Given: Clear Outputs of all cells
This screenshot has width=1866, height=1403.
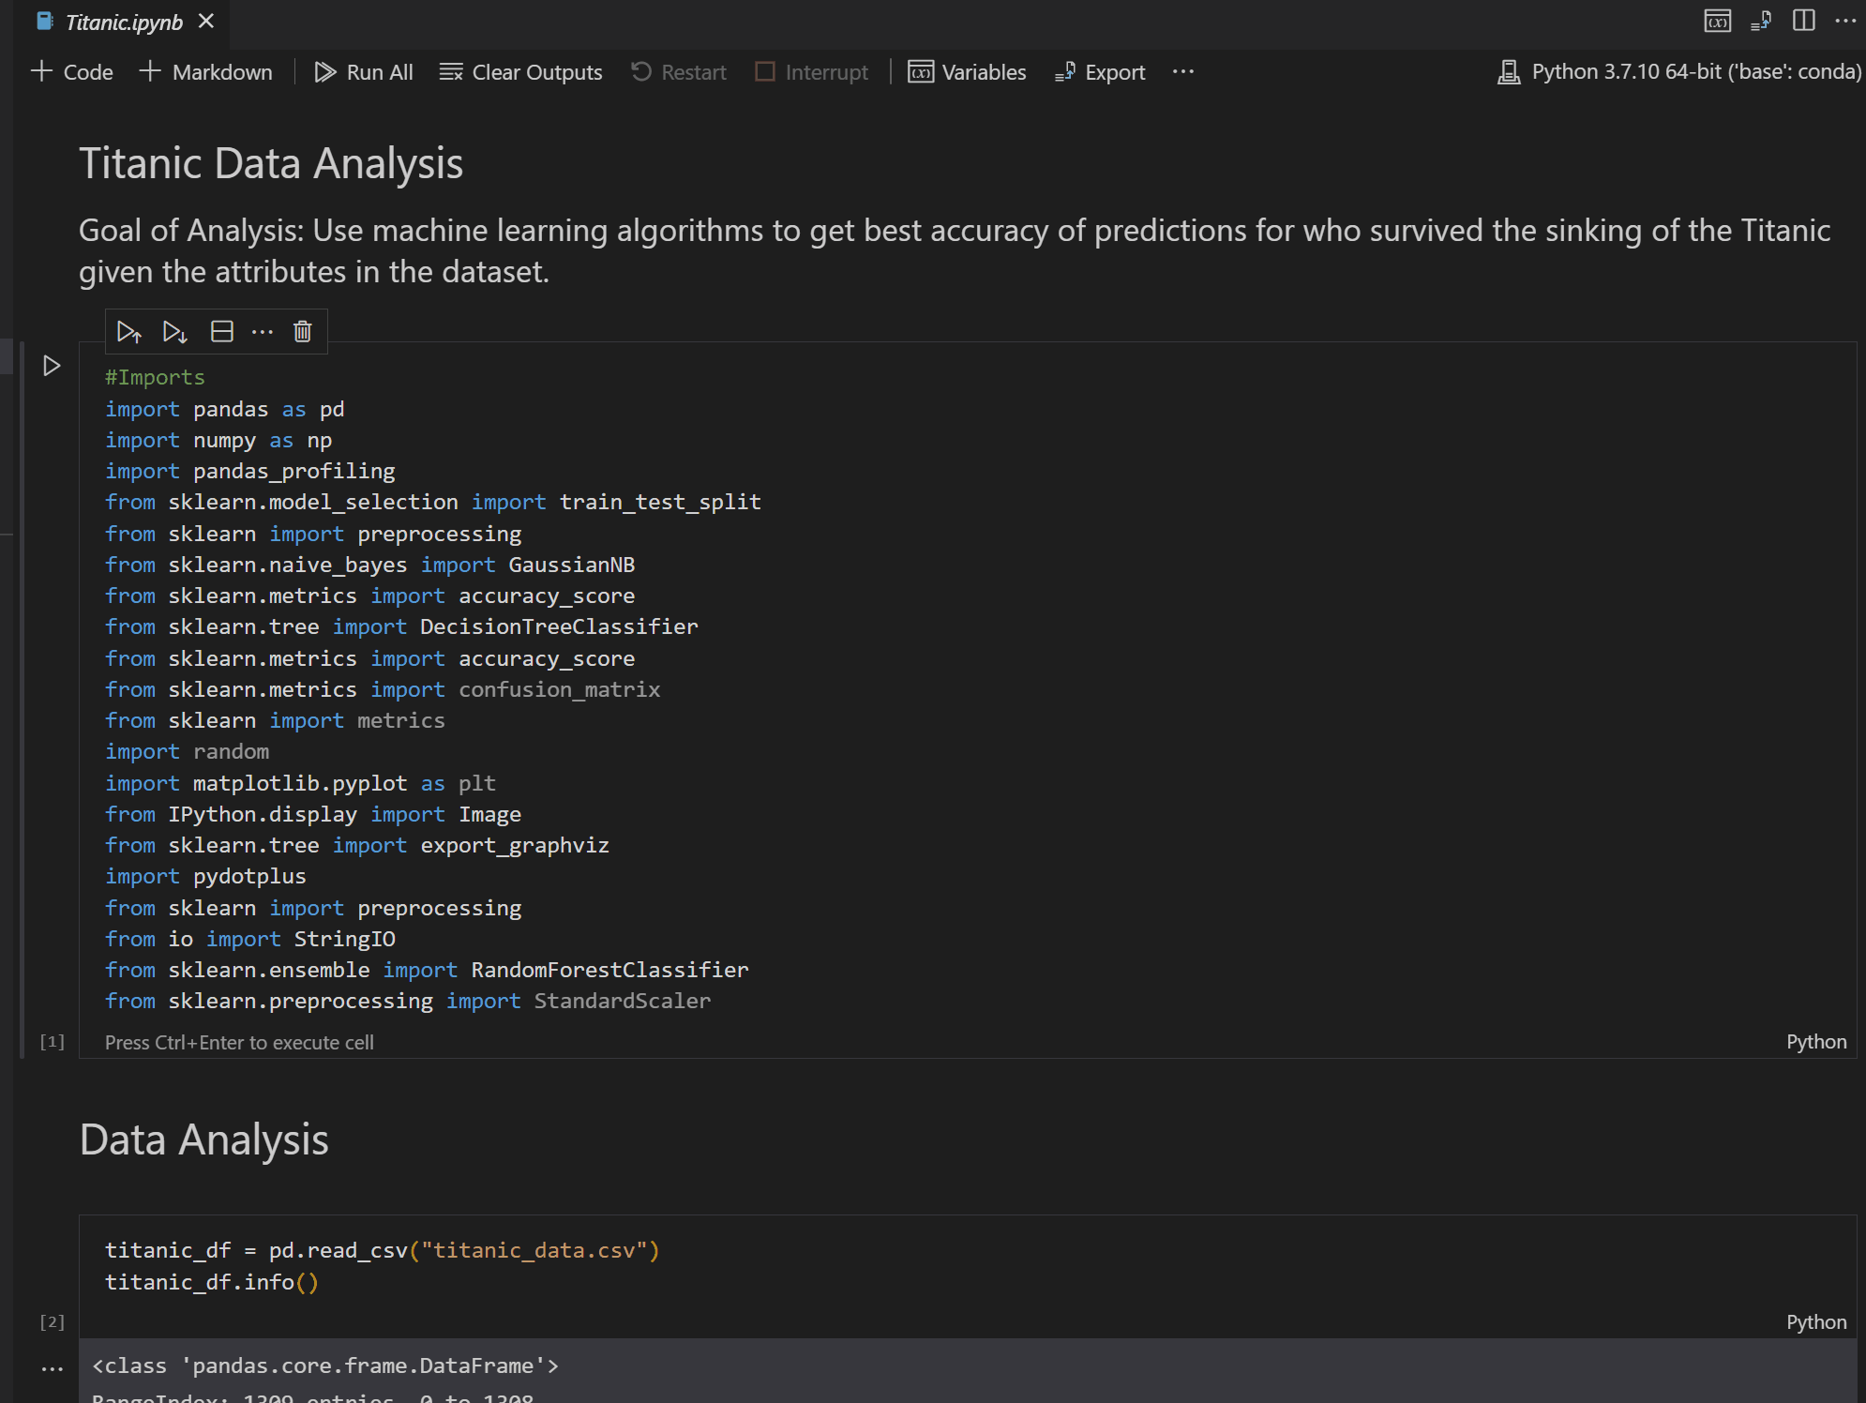Looking at the screenshot, I should point(521,72).
